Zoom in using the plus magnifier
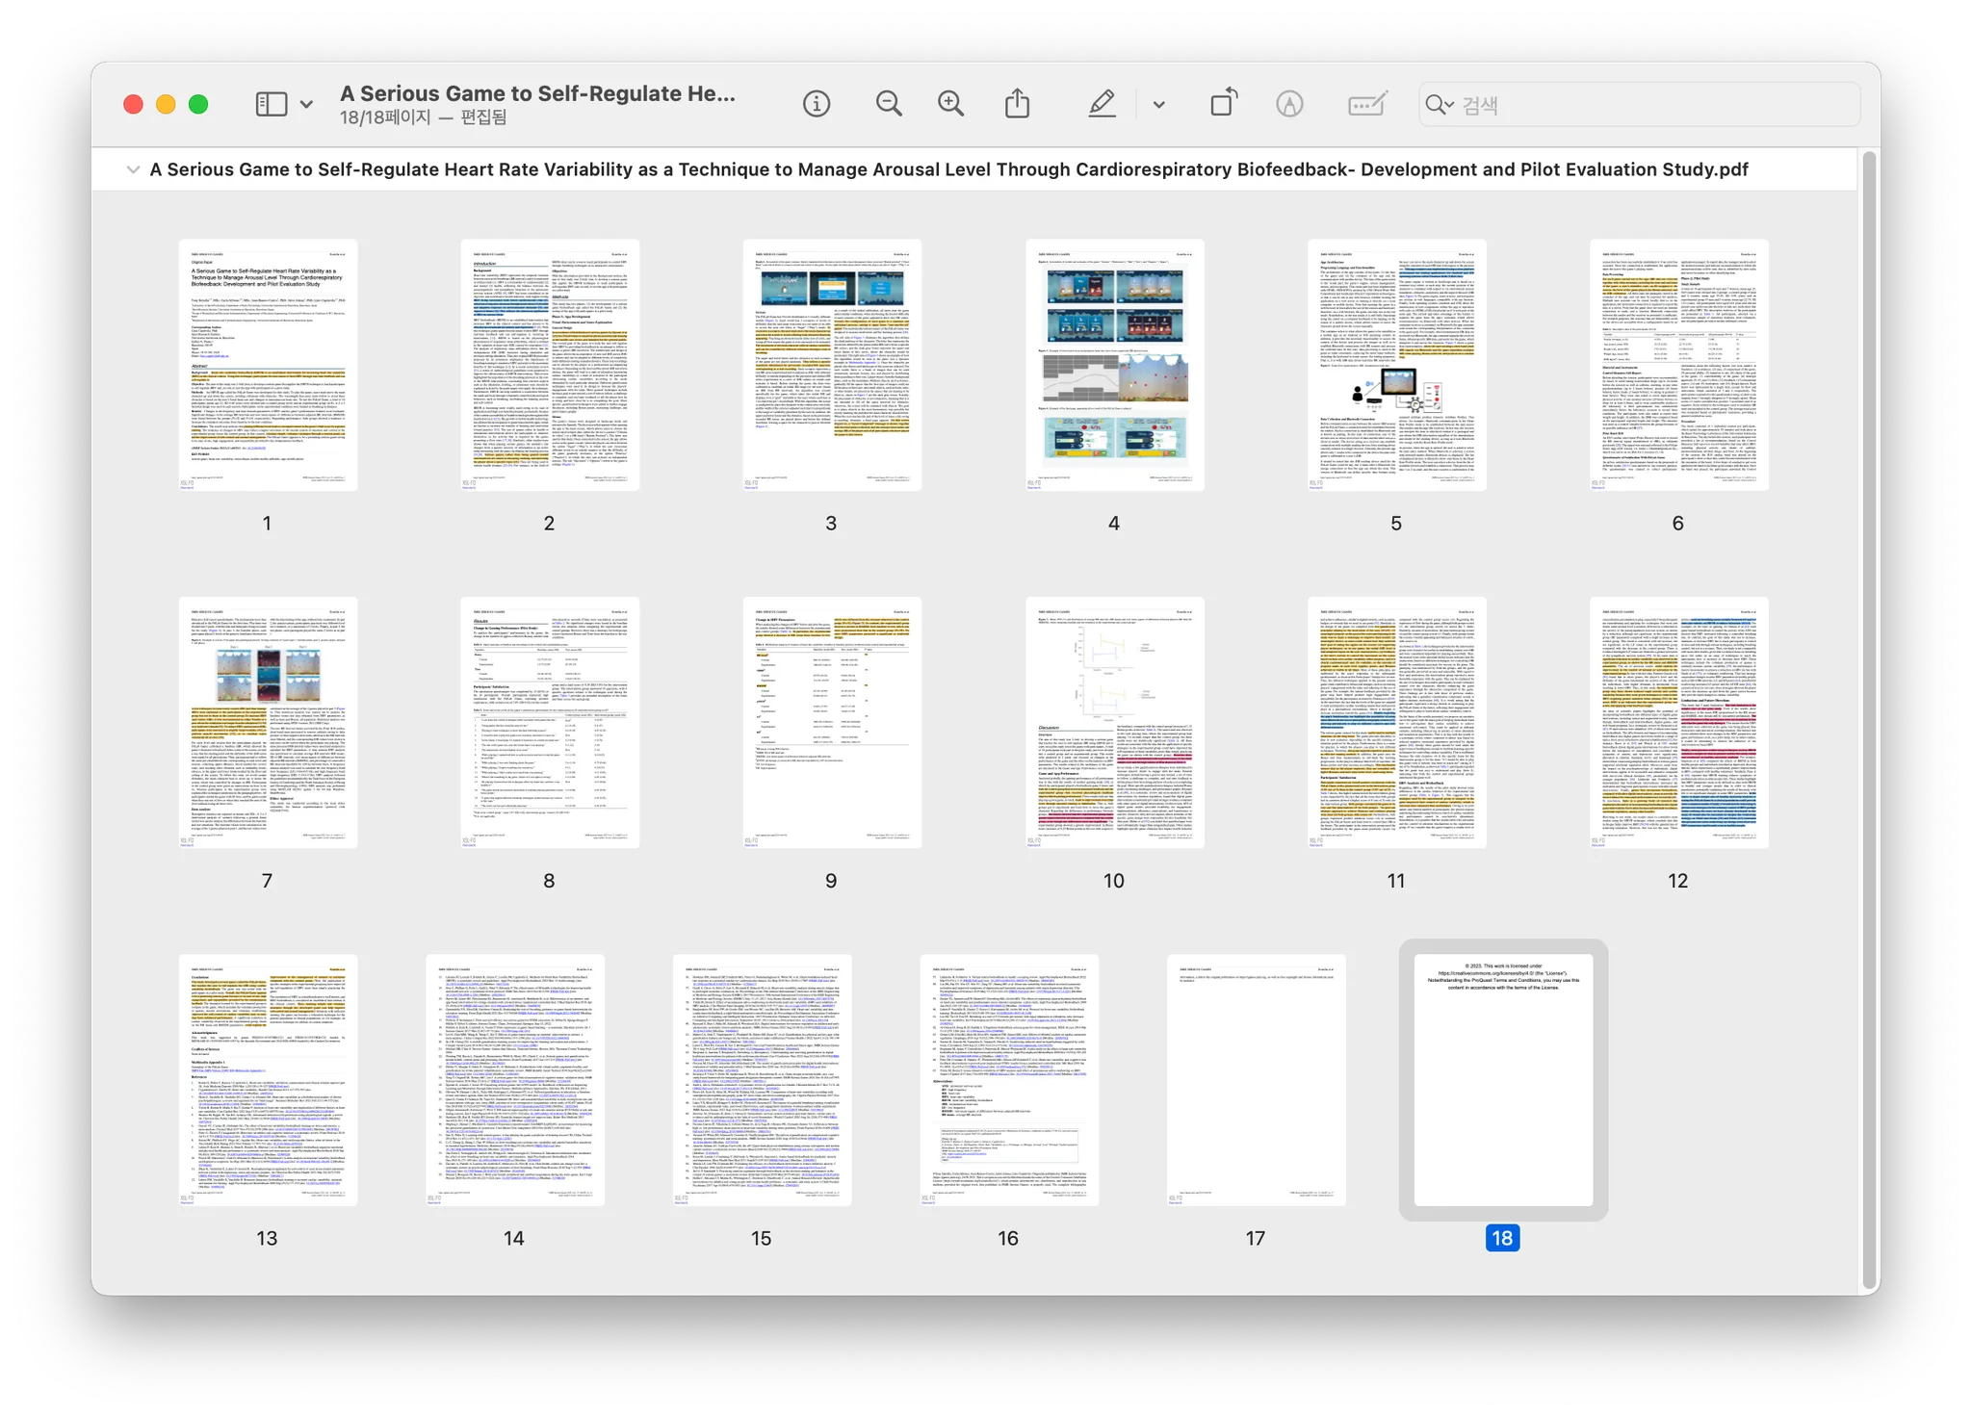1972x1416 pixels. pos(950,104)
